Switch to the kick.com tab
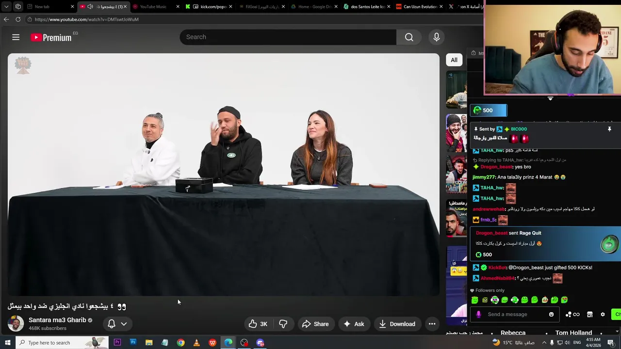The height and width of the screenshot is (349, 621). pos(209,7)
